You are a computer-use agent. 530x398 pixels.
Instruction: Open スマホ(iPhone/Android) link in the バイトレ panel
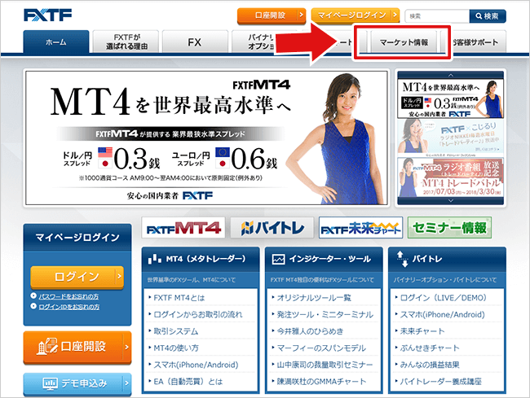[x=442, y=315]
